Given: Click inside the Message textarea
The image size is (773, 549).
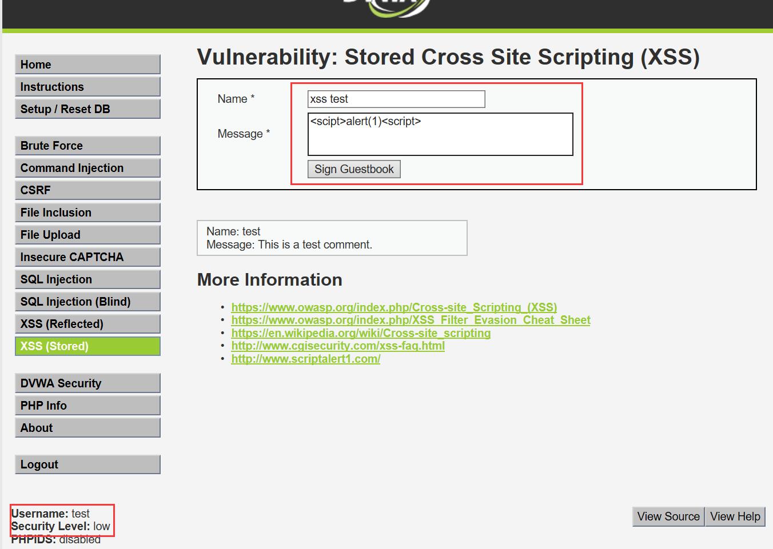Looking at the screenshot, I should tap(440, 134).
